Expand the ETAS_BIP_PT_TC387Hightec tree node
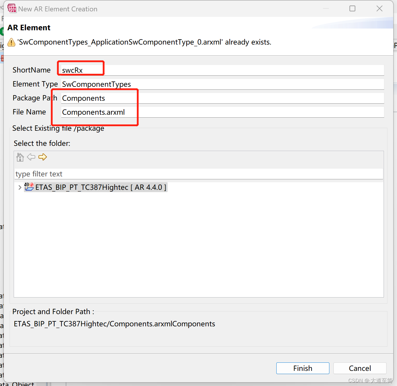This screenshot has width=397, height=386. (19, 187)
